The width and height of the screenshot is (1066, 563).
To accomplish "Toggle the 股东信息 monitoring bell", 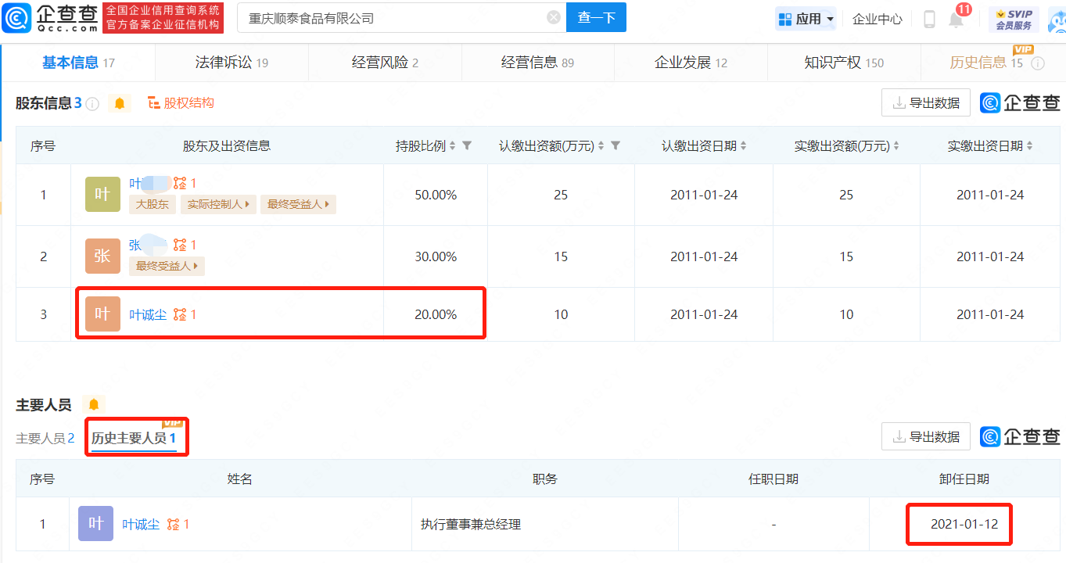I will [120, 103].
